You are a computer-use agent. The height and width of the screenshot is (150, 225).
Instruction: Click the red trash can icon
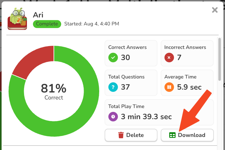coord(121,135)
